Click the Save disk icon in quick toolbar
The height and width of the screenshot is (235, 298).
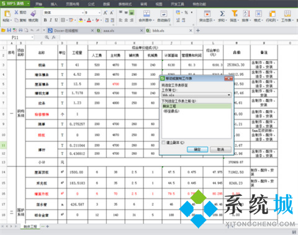pos(9,30)
